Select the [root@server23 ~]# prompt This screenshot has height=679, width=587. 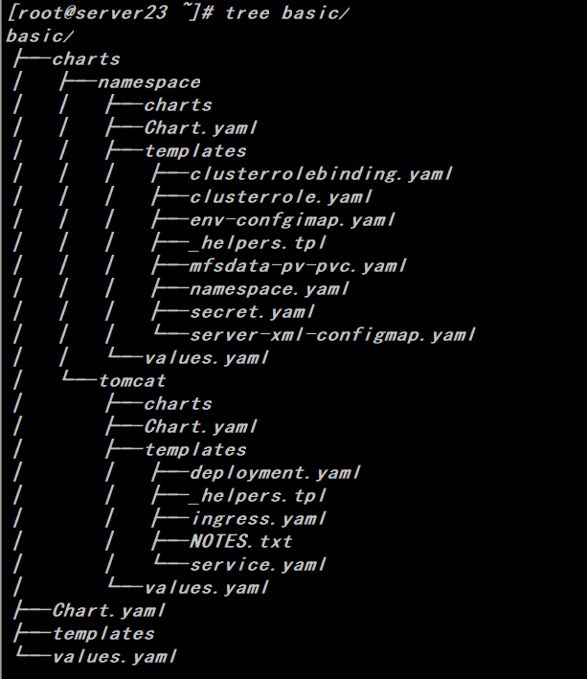[110, 13]
